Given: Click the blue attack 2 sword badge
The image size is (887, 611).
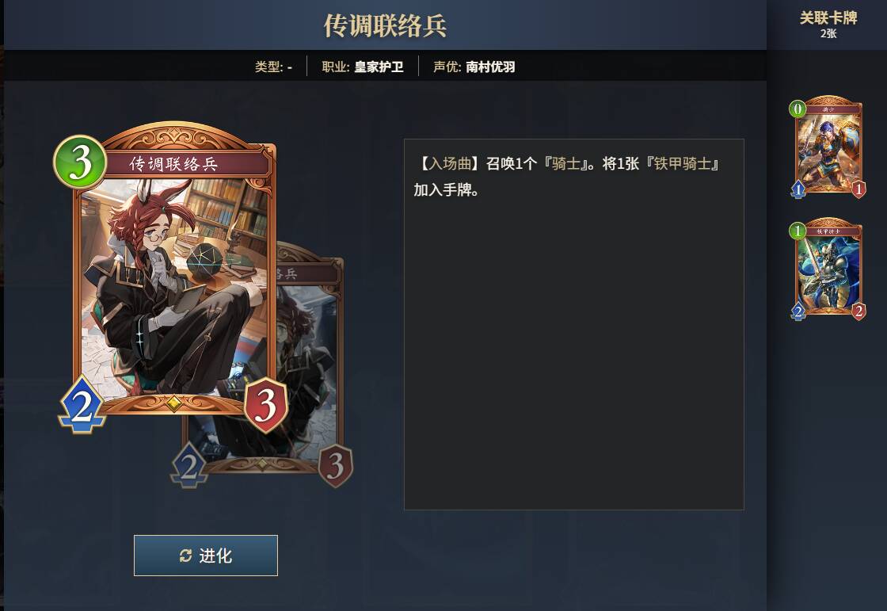Looking at the screenshot, I should (82, 405).
